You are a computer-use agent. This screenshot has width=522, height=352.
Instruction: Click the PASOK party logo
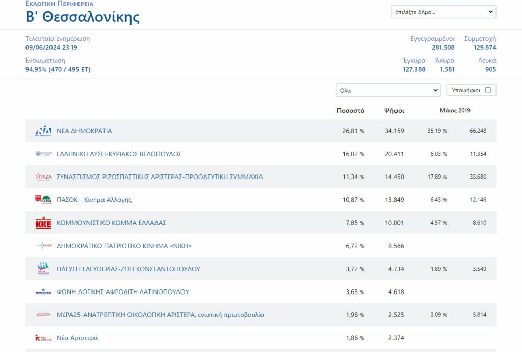[x=44, y=199]
